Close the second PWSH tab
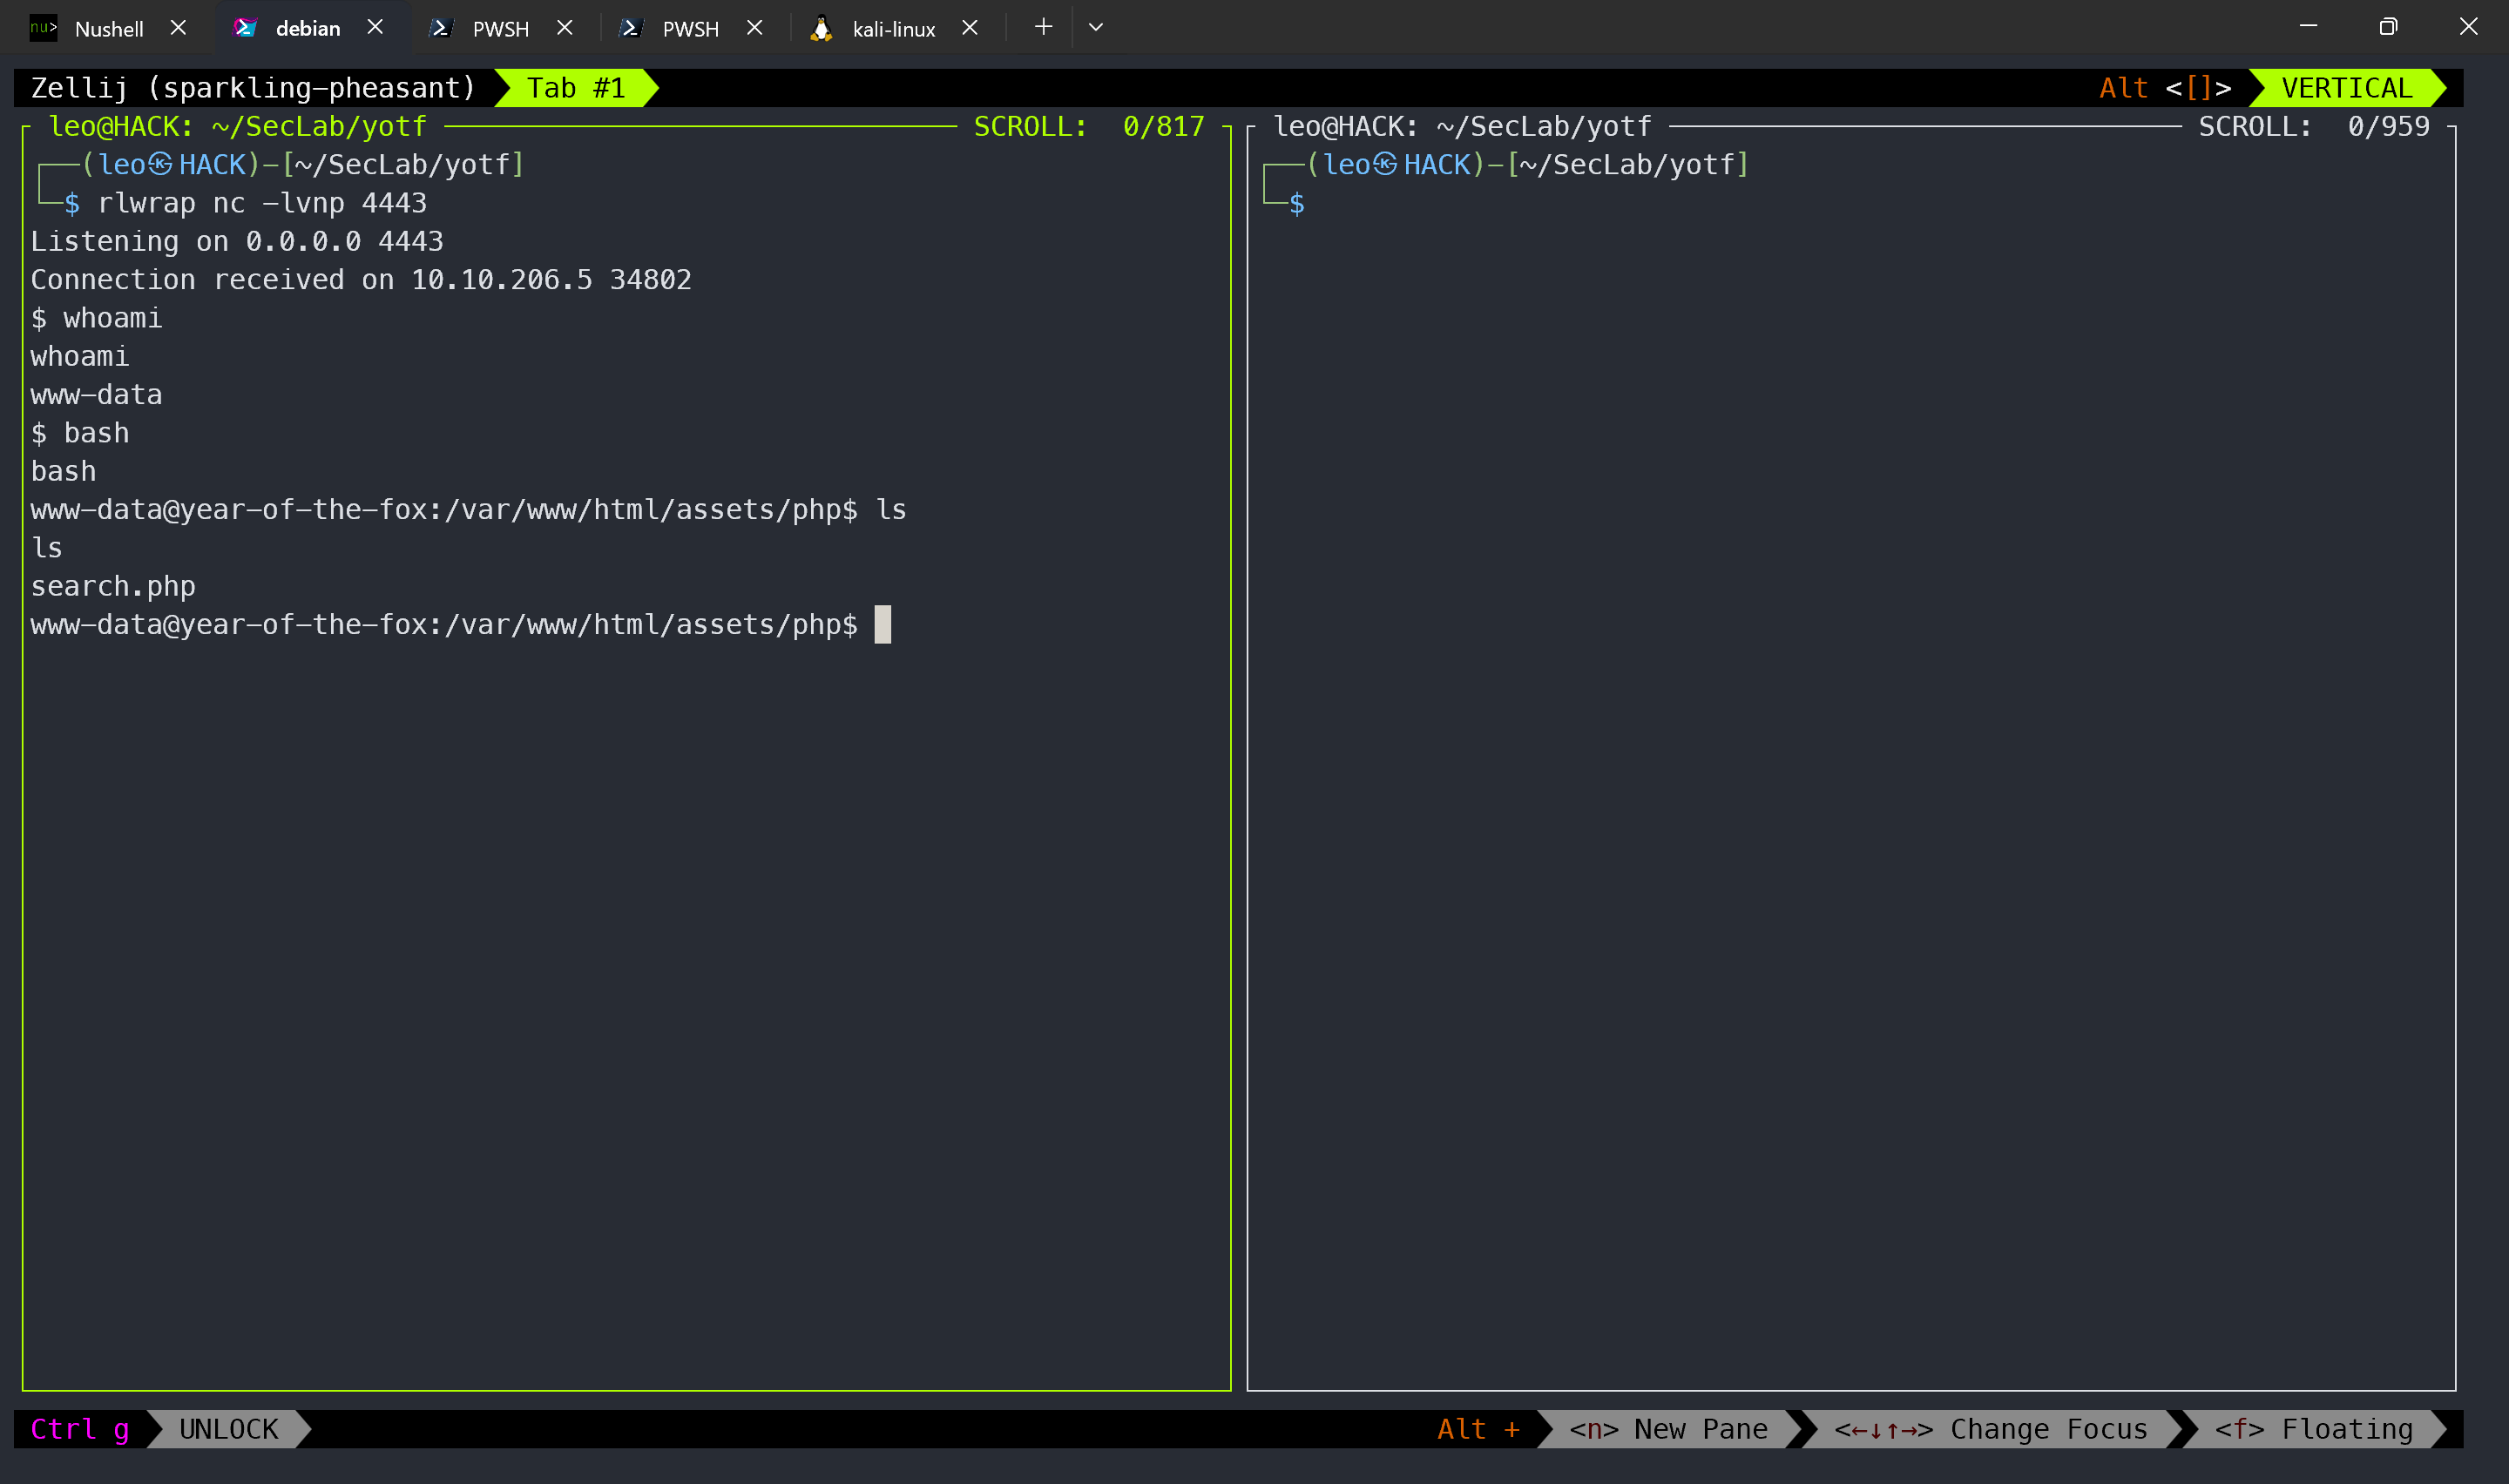The width and height of the screenshot is (2509, 1484). [755, 28]
